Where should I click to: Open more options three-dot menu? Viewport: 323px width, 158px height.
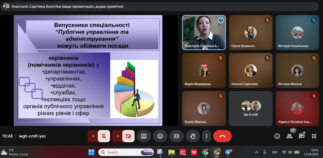tap(206, 136)
